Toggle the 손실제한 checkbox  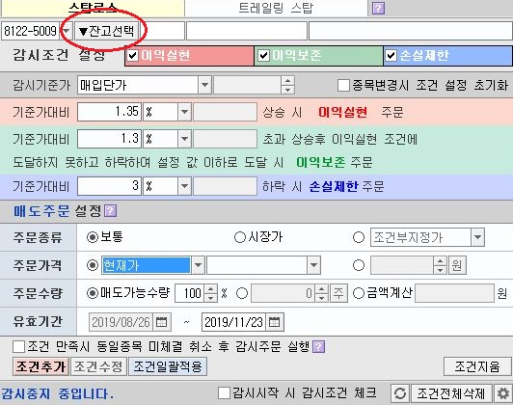click(391, 55)
